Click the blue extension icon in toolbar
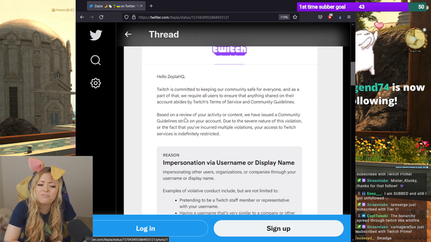Image resolution: width=431 pixels, height=242 pixels. (340, 17)
